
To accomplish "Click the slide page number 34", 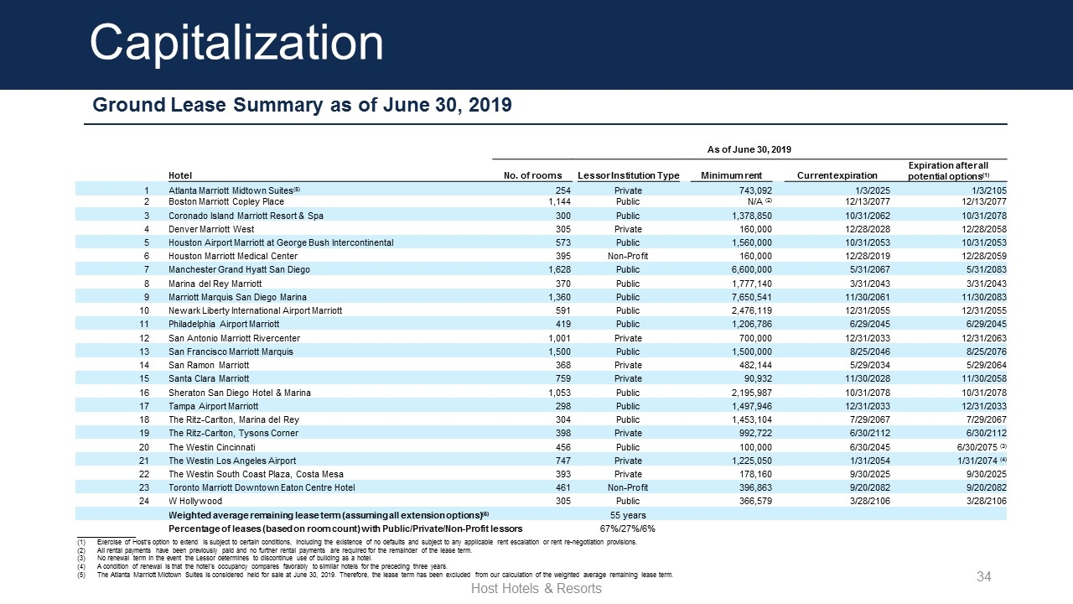I will pyautogui.click(x=984, y=576).
